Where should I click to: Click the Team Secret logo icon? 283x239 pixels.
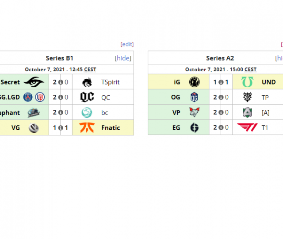[x=34, y=82]
